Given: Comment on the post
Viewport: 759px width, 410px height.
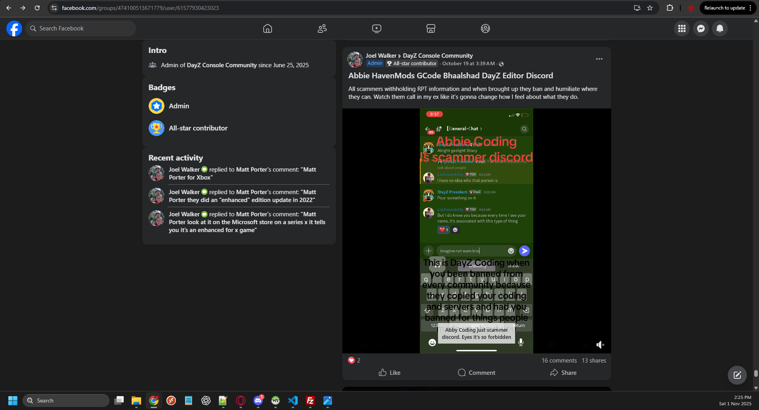Looking at the screenshot, I should pos(476,373).
